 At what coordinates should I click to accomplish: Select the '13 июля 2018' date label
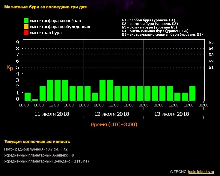(x=172, y=114)
